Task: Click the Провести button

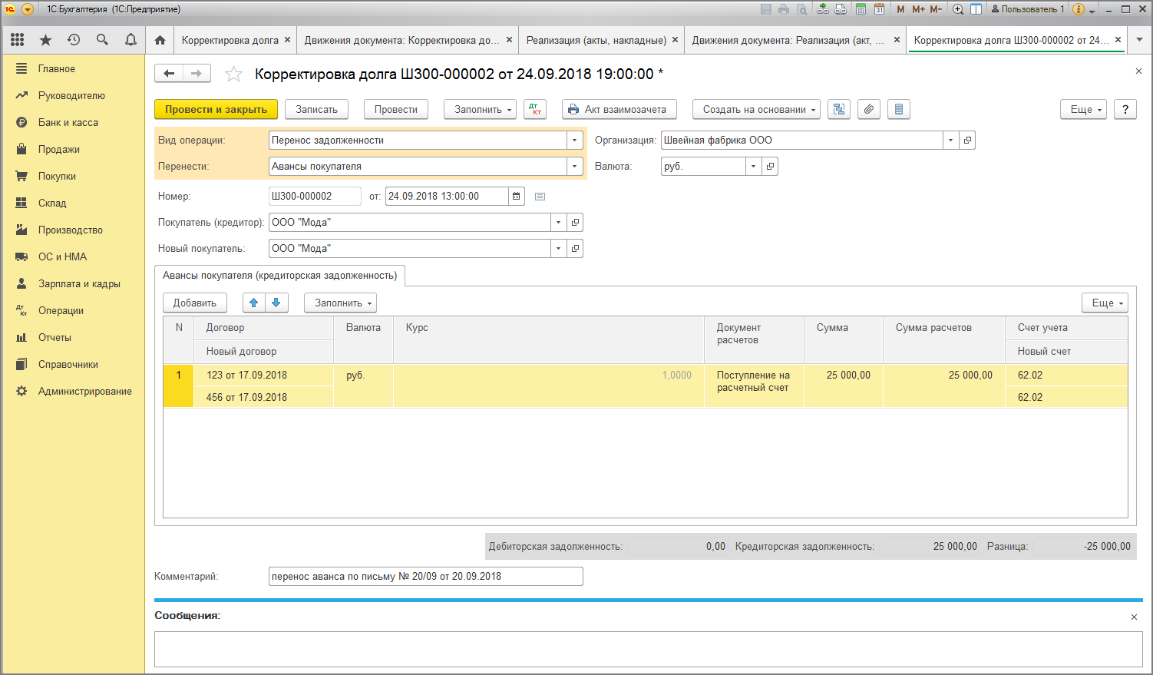Action: pyautogui.click(x=395, y=109)
